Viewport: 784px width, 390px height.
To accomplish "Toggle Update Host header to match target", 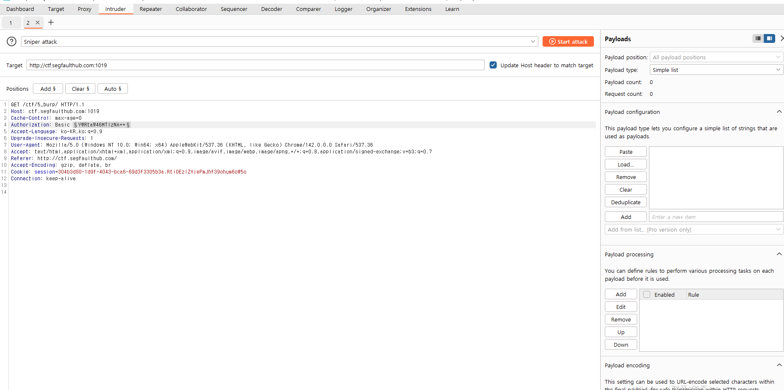I will pyautogui.click(x=493, y=65).
